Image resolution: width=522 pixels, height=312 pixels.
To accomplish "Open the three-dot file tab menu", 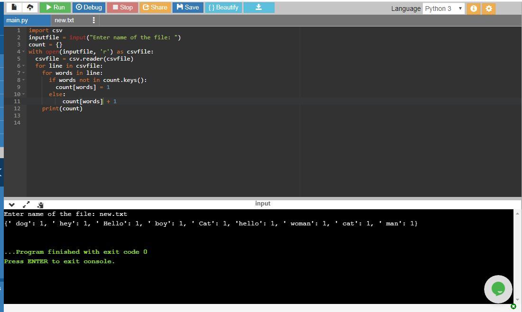I will 93,20.
